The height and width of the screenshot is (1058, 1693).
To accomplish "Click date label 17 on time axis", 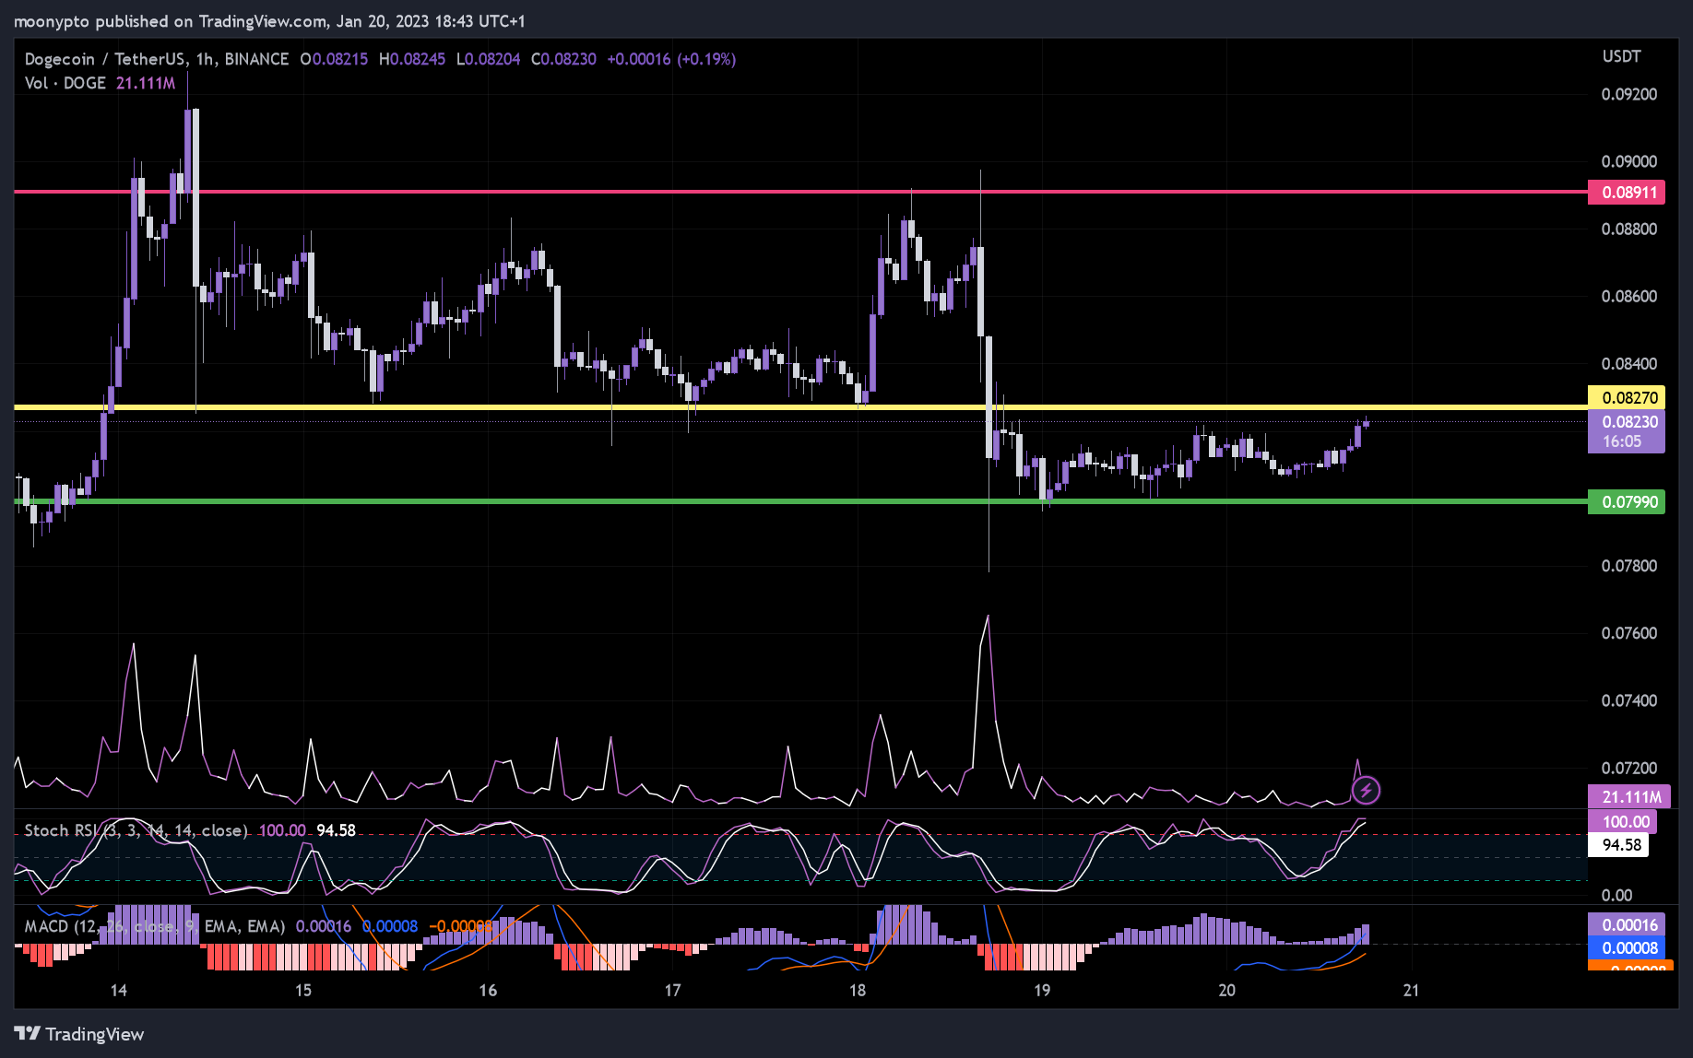I will click(x=672, y=990).
